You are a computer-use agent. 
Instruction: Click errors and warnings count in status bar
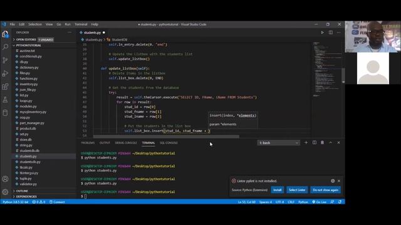click(39, 202)
